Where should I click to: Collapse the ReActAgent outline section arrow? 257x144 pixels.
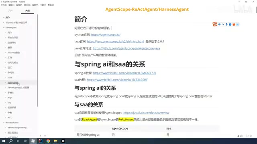pyautogui.click(x=4, y=28)
